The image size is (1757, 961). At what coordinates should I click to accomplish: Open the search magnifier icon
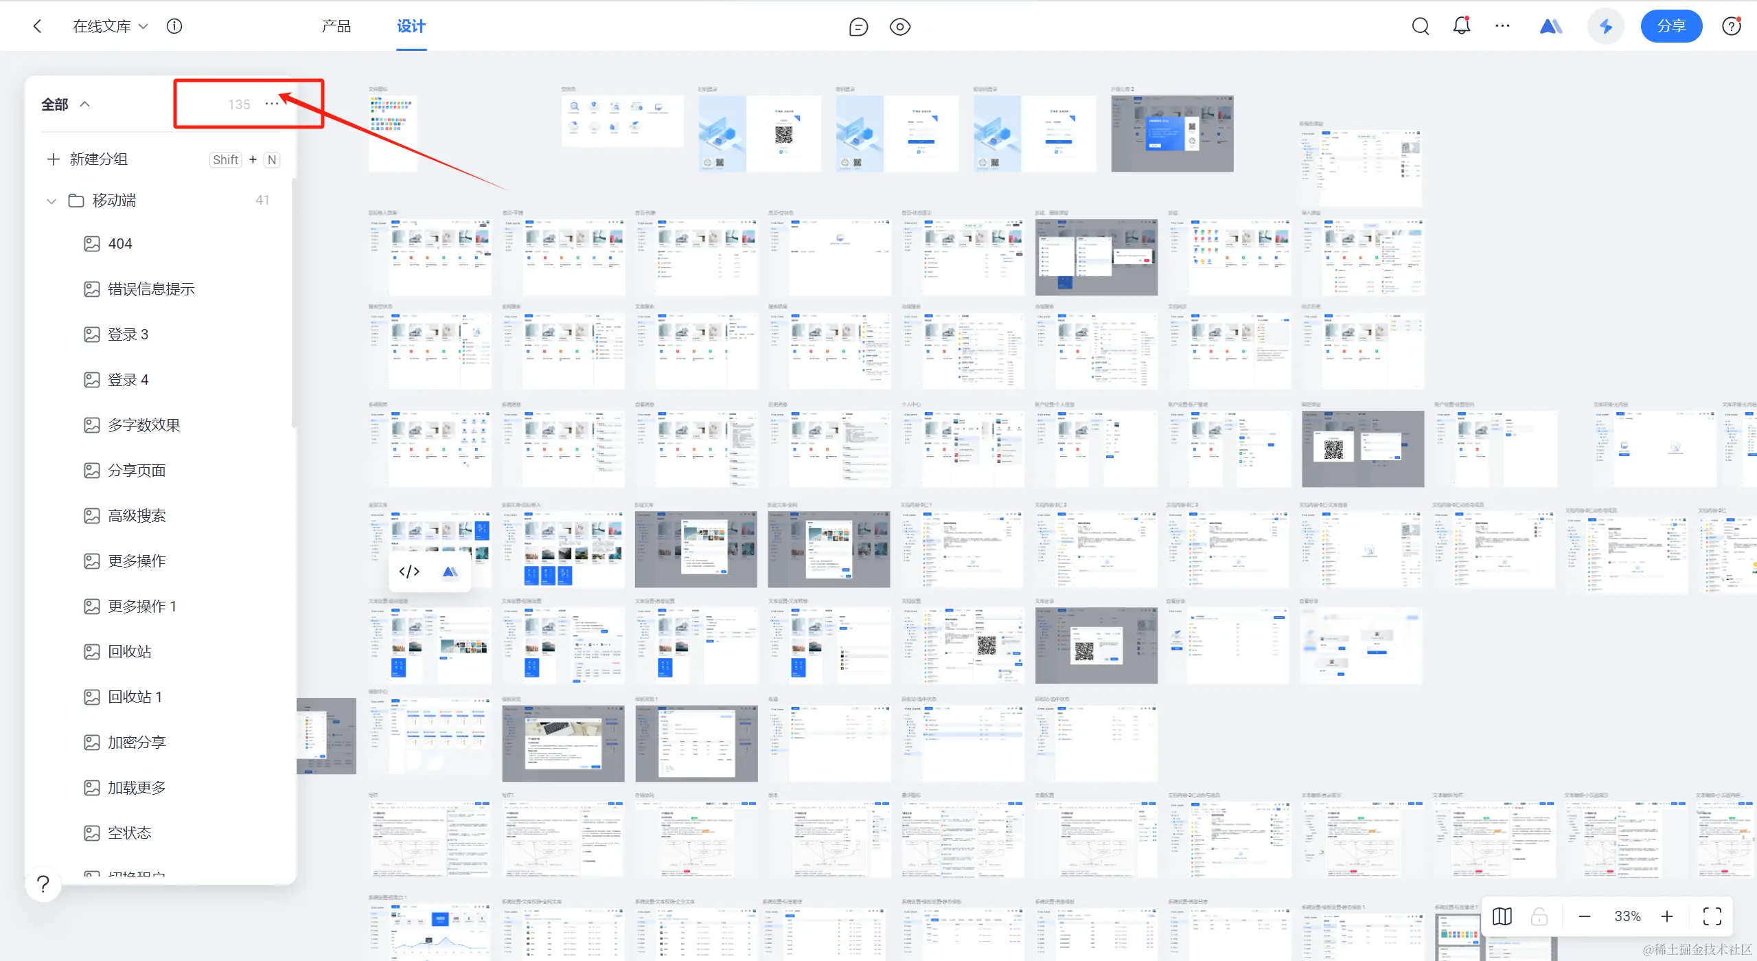1420,26
